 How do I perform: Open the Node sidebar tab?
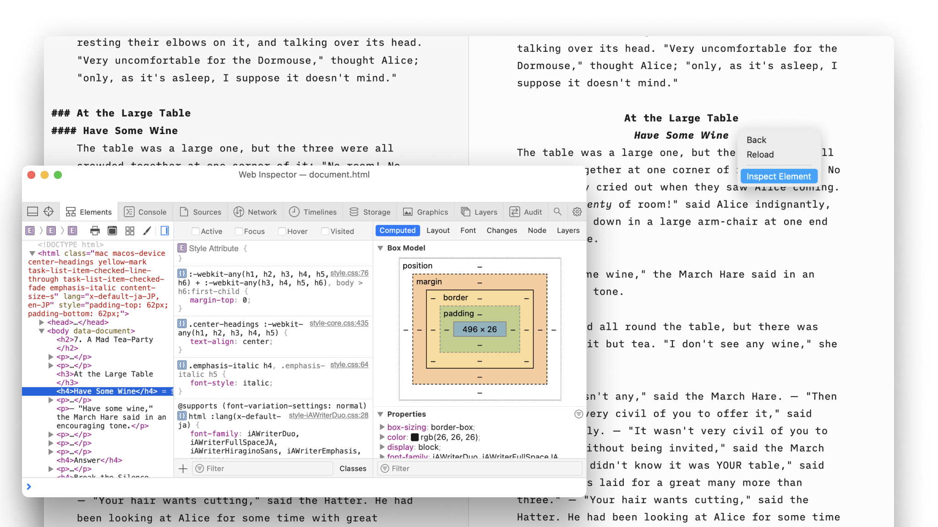click(537, 231)
